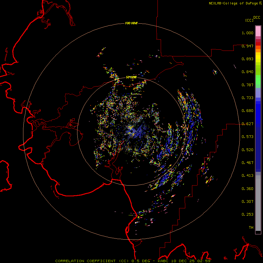Viewport: 263px width, 263px height.
Task: Click the 0.893 legend value
Action: [x=248, y=59]
